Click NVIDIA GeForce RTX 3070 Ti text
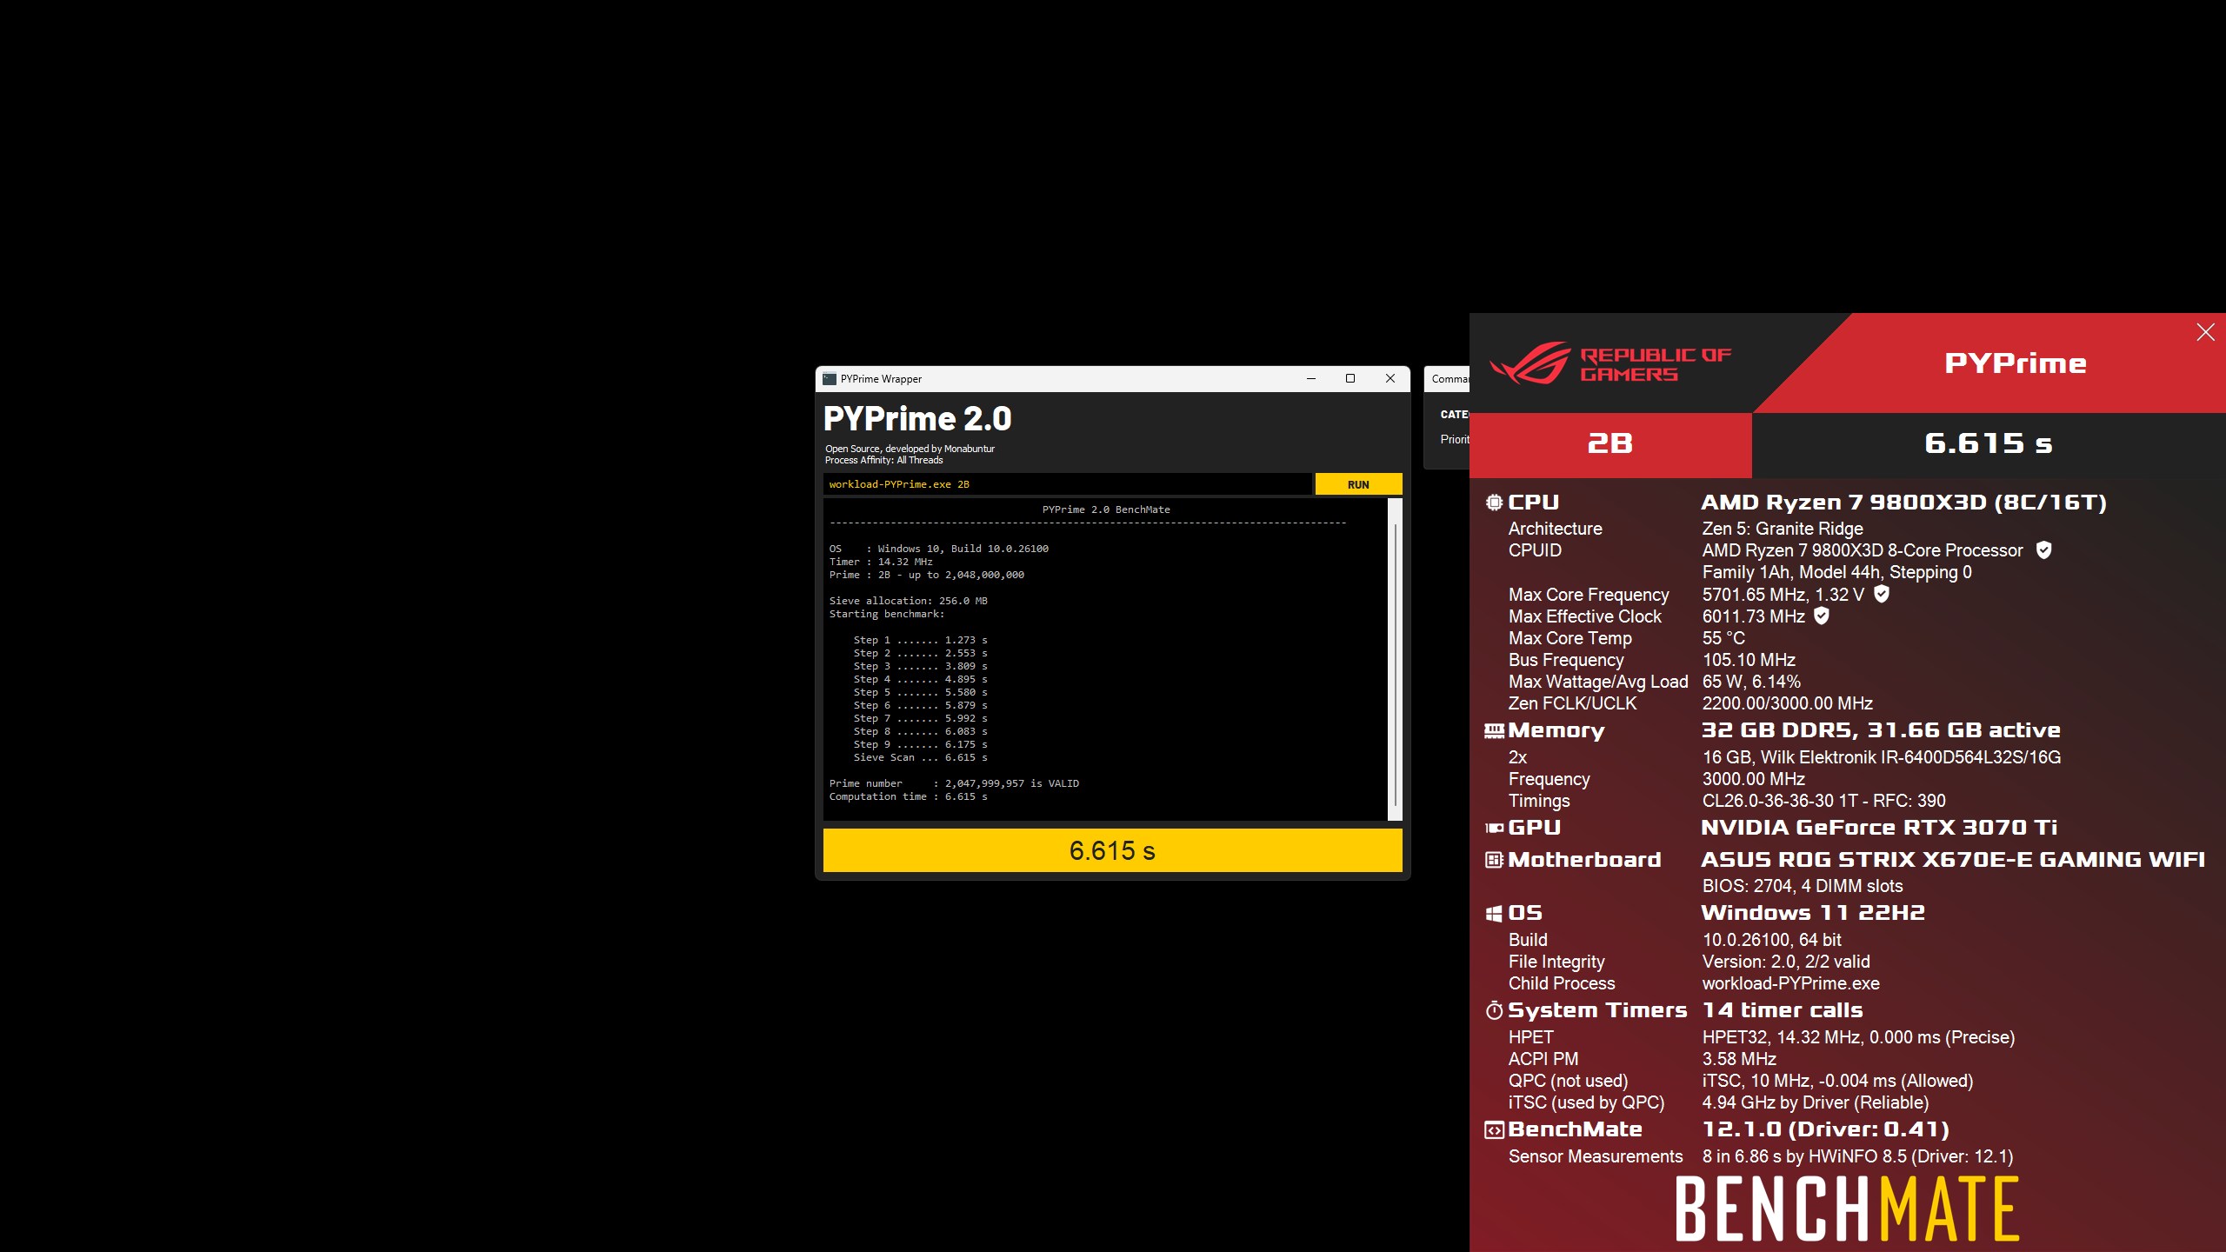 [1879, 828]
